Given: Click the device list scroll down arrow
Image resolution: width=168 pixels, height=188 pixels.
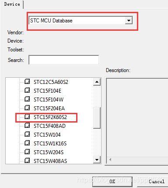Looking at the screenshot, I should [x=97, y=159].
